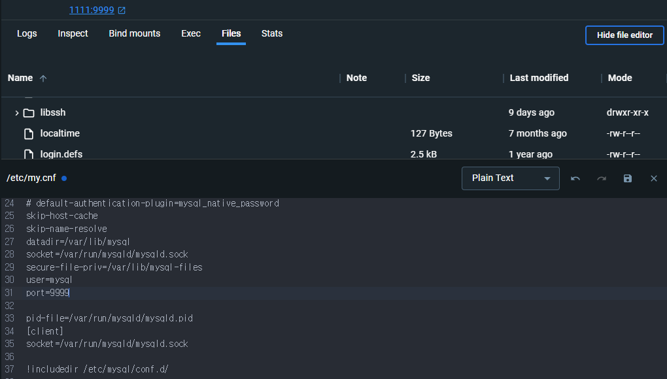667x379 pixels.
Task: Click line 28 socket path text
Action: 107,254
